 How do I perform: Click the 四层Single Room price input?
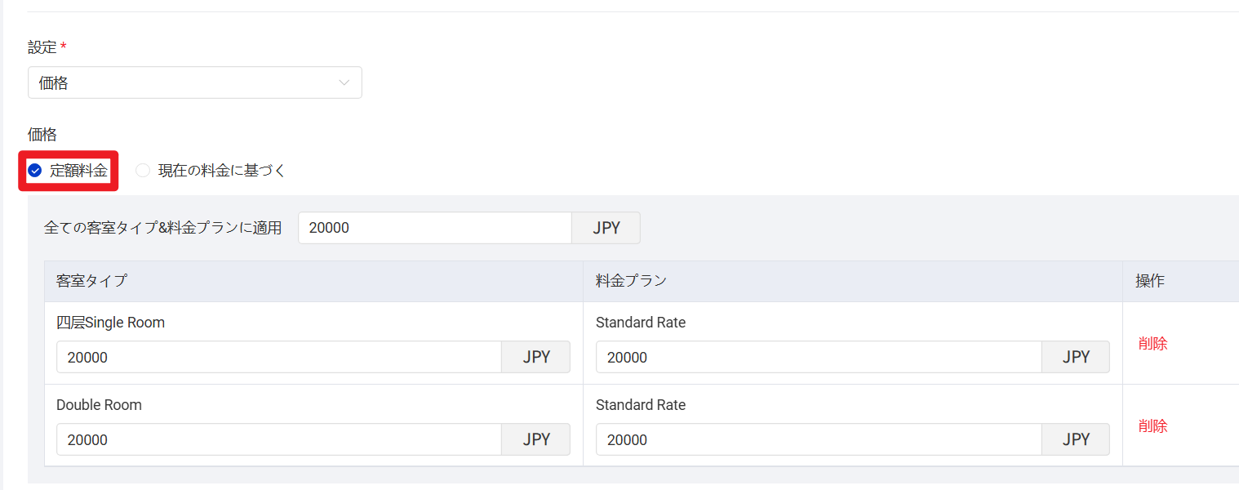coord(278,357)
